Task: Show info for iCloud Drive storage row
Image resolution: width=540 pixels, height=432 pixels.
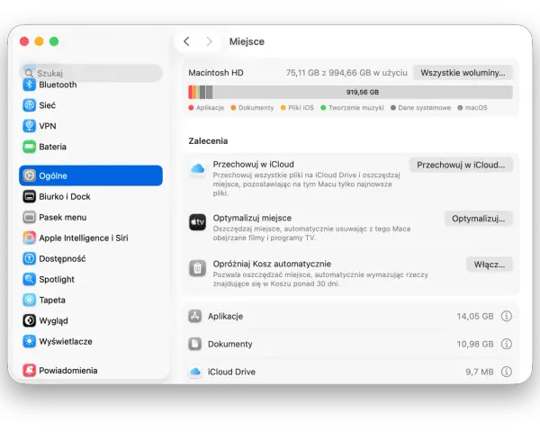Action: coord(506,372)
